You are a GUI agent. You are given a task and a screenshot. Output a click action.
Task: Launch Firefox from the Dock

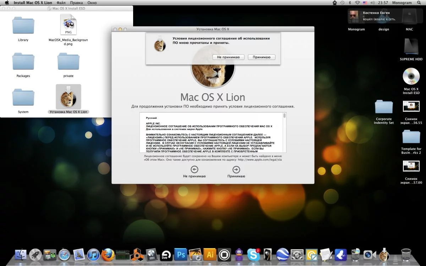point(108,254)
